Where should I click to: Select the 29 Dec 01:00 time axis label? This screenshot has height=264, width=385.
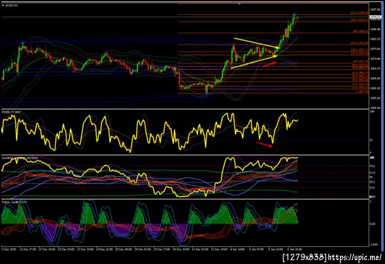click(x=142, y=249)
